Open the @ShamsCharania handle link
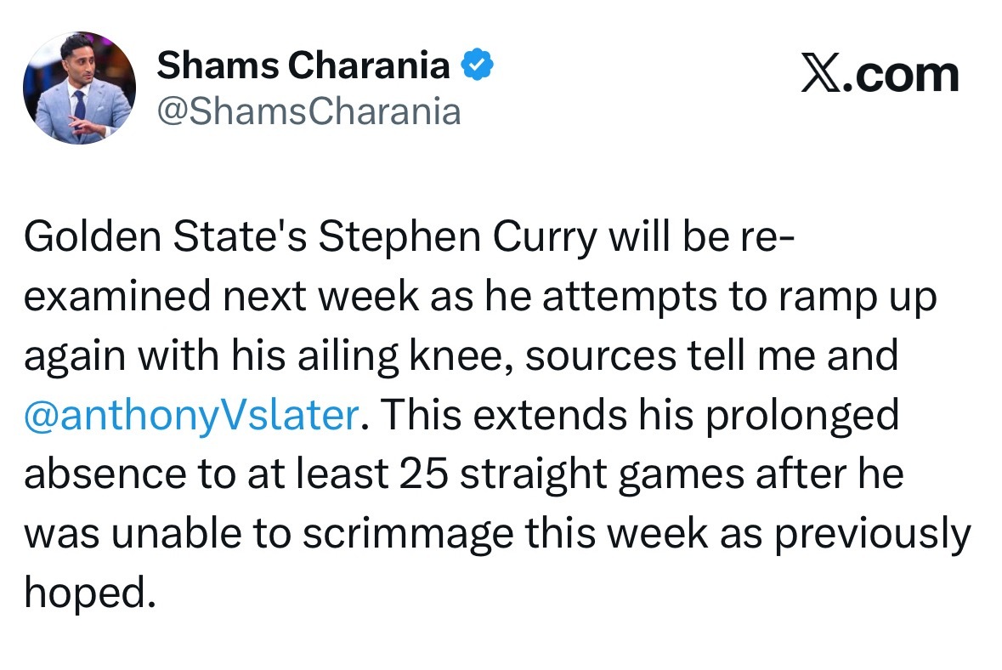Image resolution: width=1002 pixels, height=670 pixels. [x=309, y=111]
